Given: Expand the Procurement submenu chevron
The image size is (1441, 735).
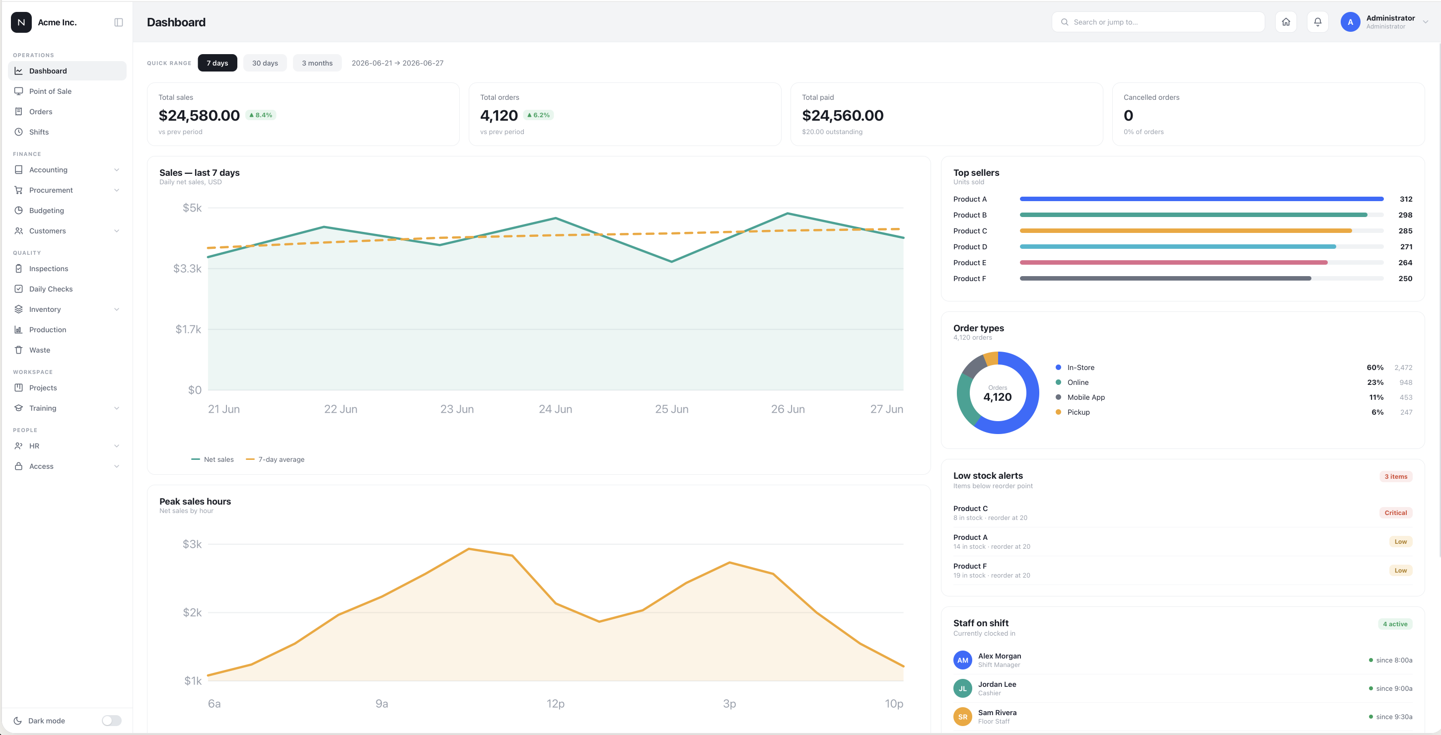Looking at the screenshot, I should point(116,190).
